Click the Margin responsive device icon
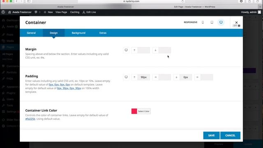263x148 pixels. click(x=126, y=50)
